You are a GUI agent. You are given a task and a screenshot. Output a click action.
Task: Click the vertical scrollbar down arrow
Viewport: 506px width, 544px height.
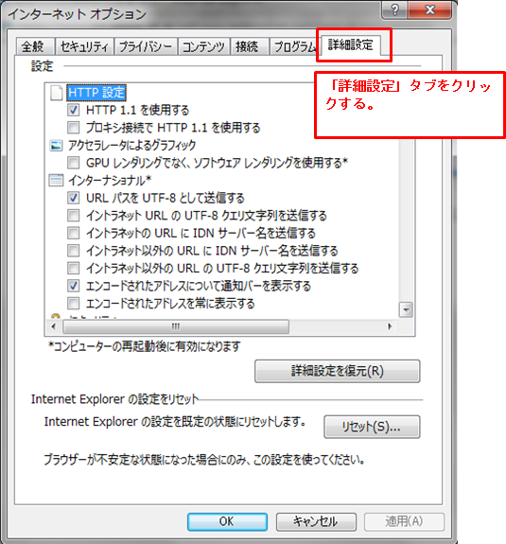pyautogui.click(x=406, y=309)
